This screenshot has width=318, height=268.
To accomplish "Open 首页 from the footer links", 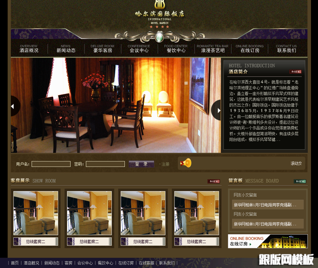I will [x=15, y=263].
